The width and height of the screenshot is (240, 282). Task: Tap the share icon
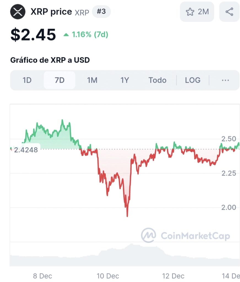pyautogui.click(x=229, y=12)
